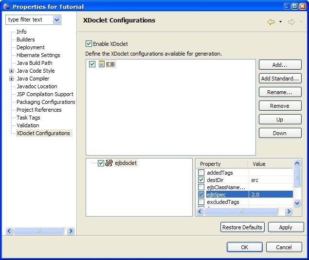Go back using the yellow back arrow

click(271, 22)
